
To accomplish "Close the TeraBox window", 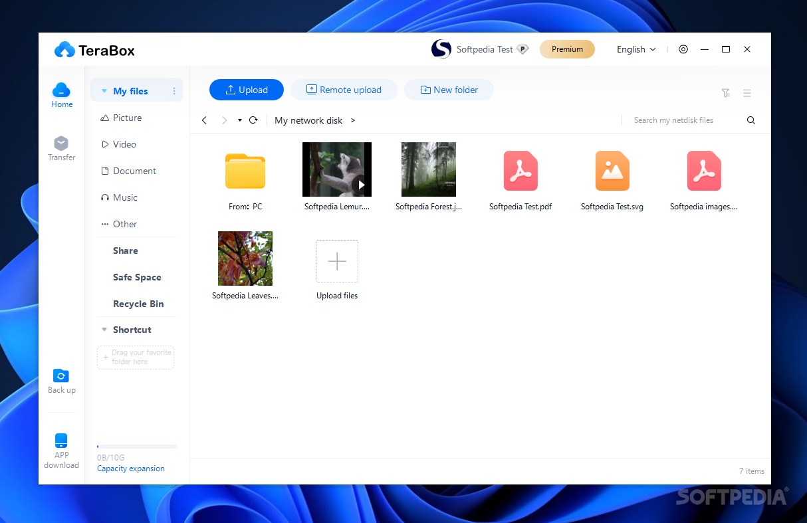I will 747,49.
